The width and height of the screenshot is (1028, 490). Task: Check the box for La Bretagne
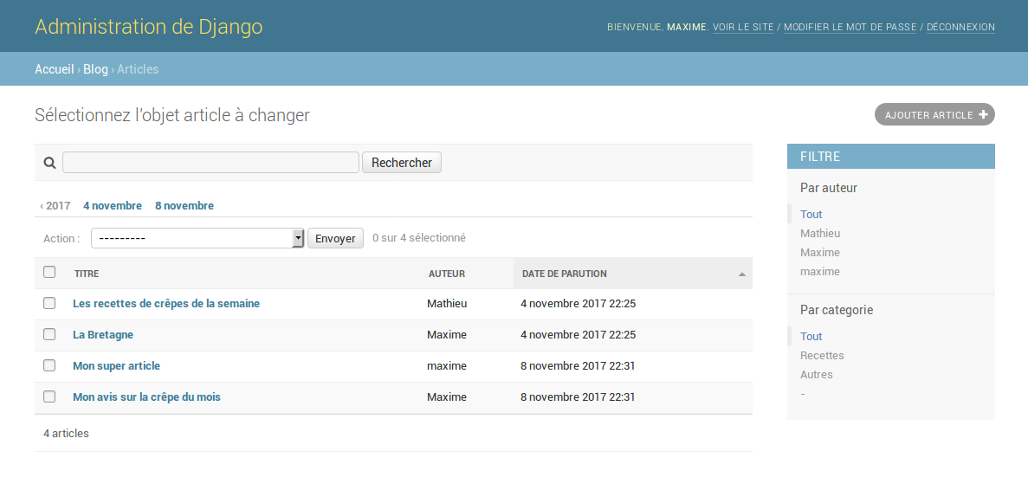[x=49, y=334]
